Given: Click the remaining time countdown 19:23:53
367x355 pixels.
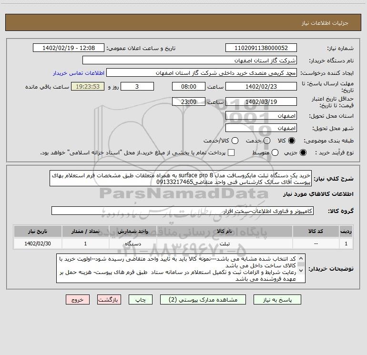Looking at the screenshot, I should [88, 86].
